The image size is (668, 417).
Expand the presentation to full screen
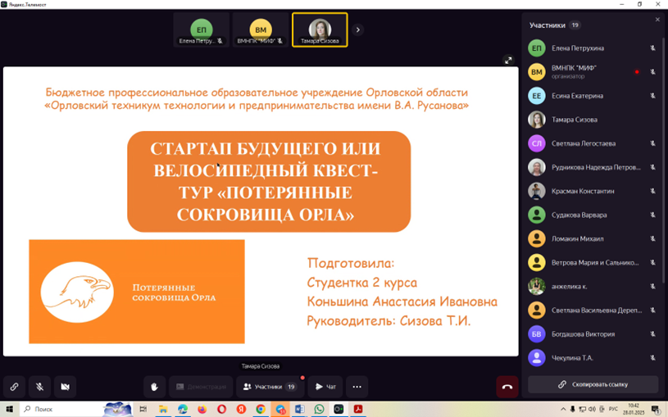coord(508,61)
